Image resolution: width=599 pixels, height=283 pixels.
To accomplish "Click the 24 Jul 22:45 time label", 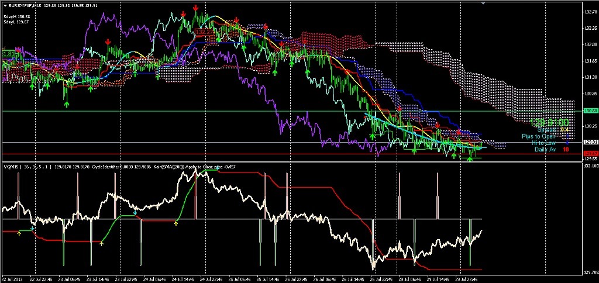I will [210, 279].
